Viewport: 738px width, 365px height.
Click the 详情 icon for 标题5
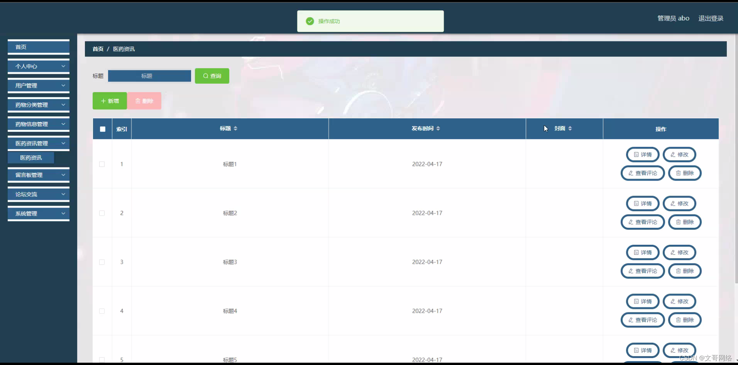[636, 350]
